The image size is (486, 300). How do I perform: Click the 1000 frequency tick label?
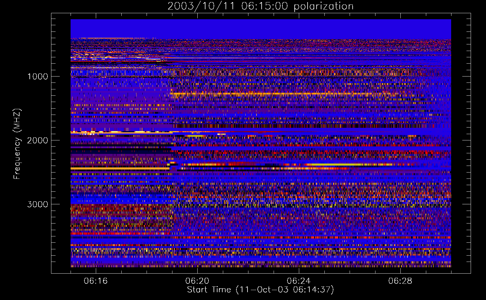tap(38, 76)
